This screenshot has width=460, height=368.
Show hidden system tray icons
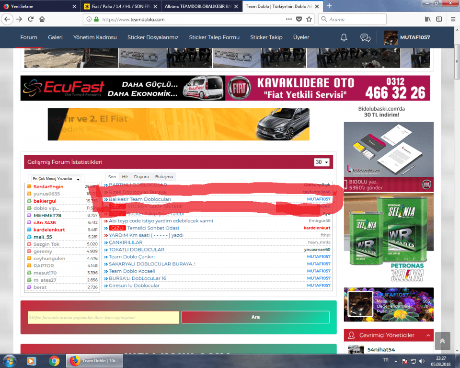pyautogui.click(x=396, y=361)
